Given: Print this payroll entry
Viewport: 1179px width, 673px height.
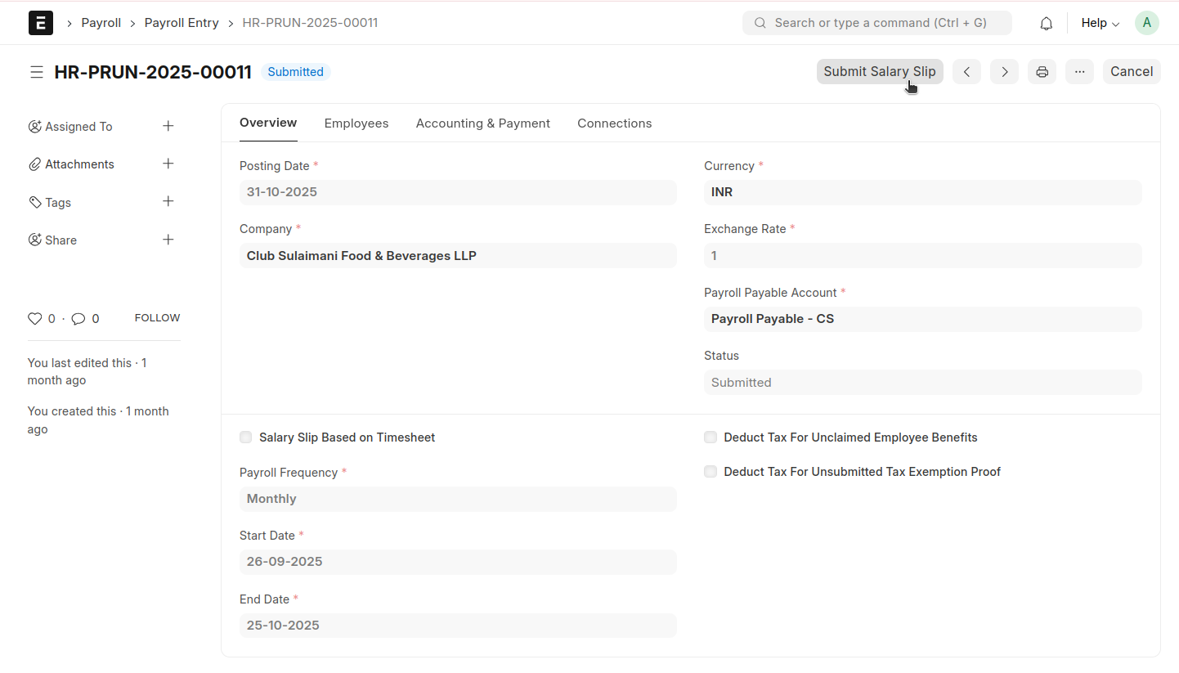Looking at the screenshot, I should tap(1042, 72).
